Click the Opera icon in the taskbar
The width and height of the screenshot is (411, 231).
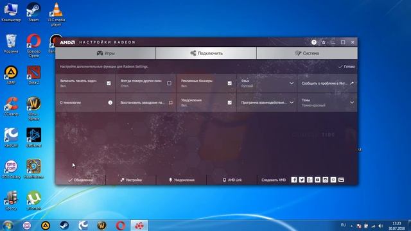click(x=120, y=225)
